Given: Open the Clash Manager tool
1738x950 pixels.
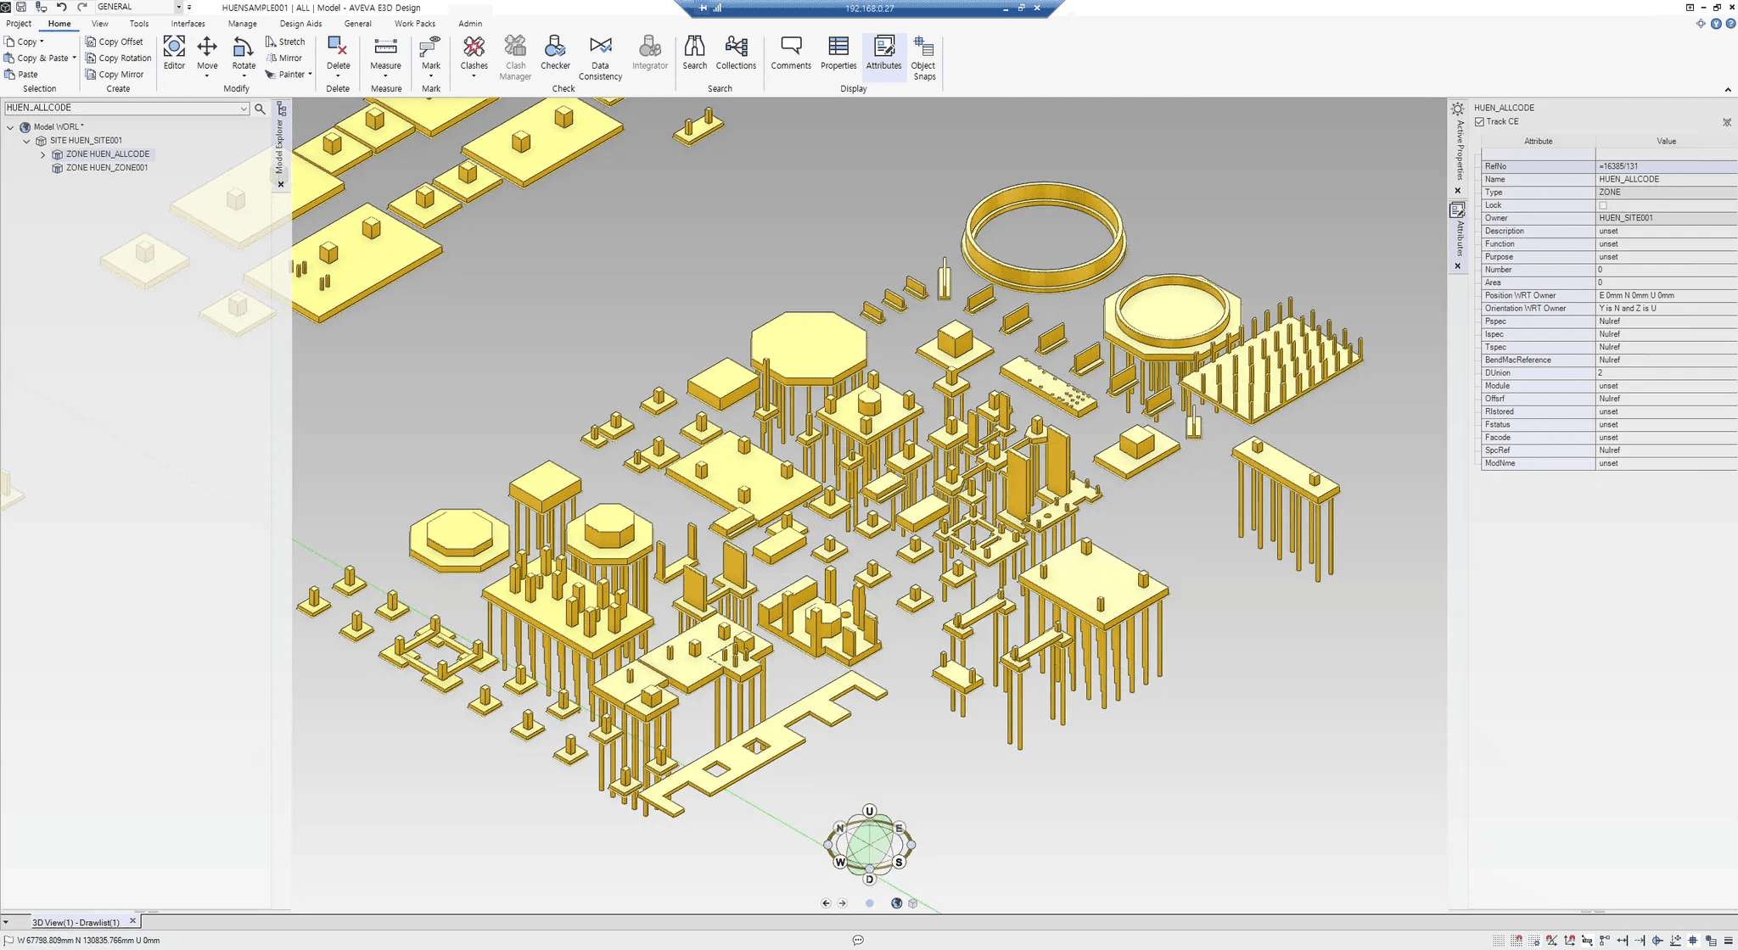Looking at the screenshot, I should (x=515, y=53).
